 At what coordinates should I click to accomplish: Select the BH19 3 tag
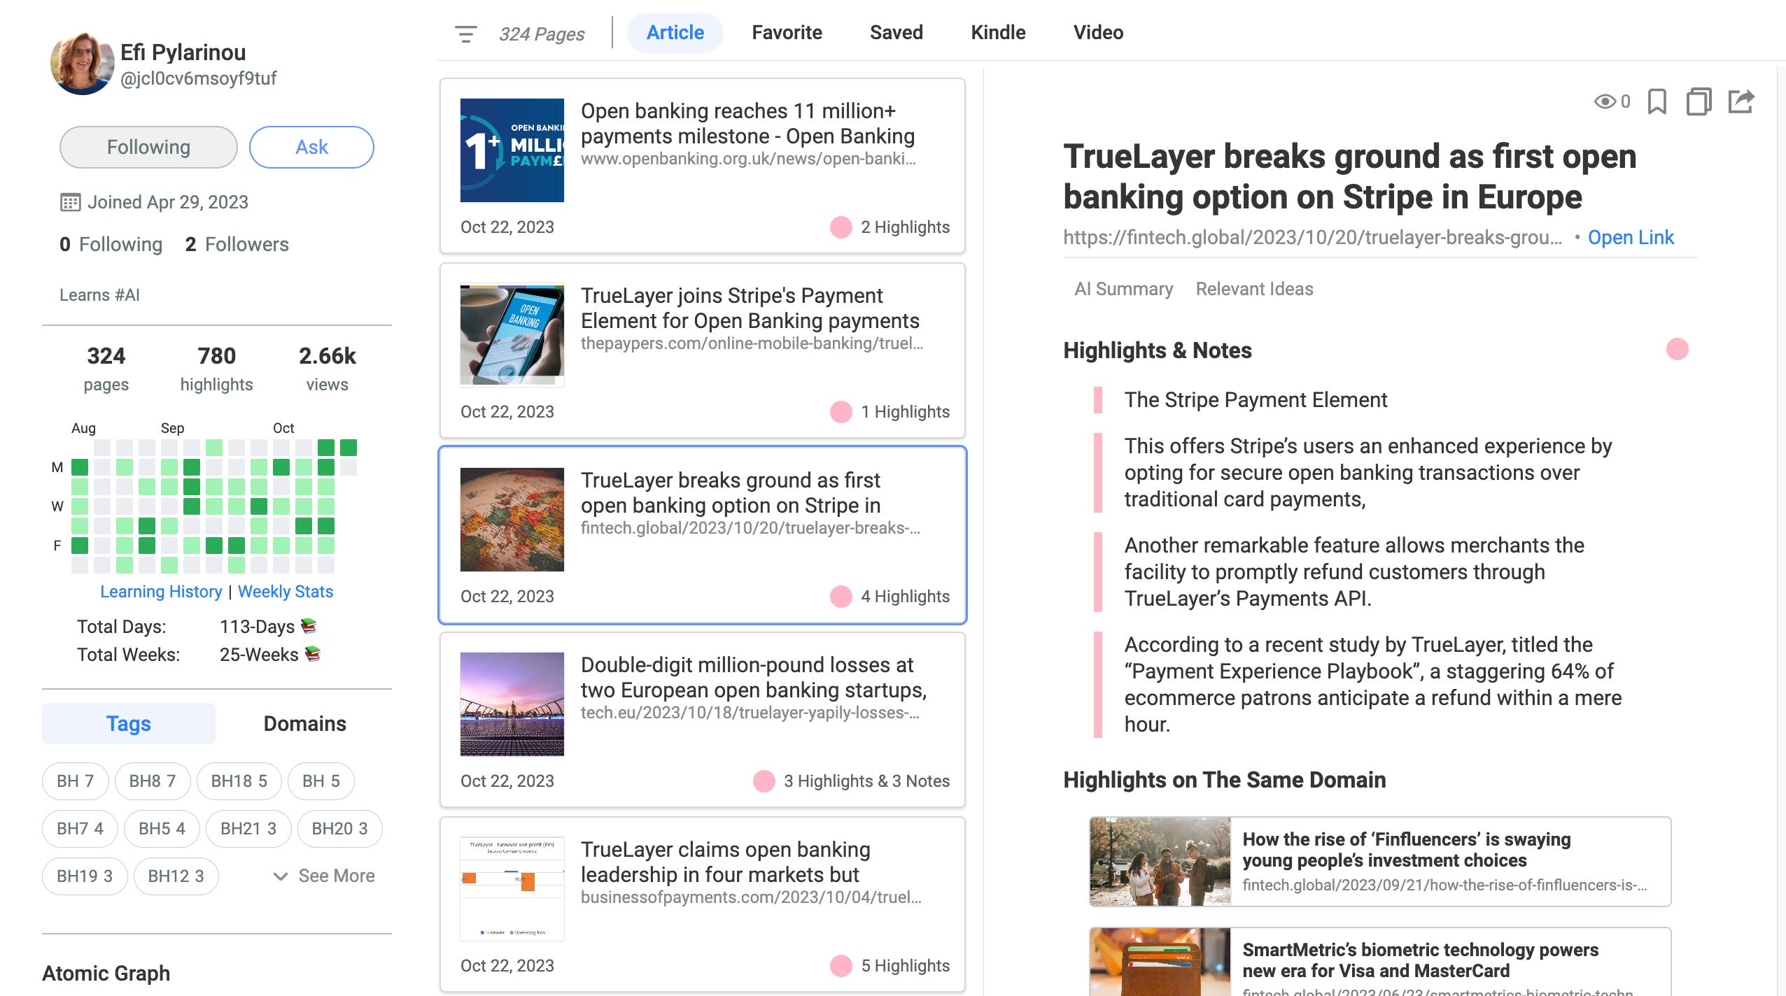click(x=85, y=876)
